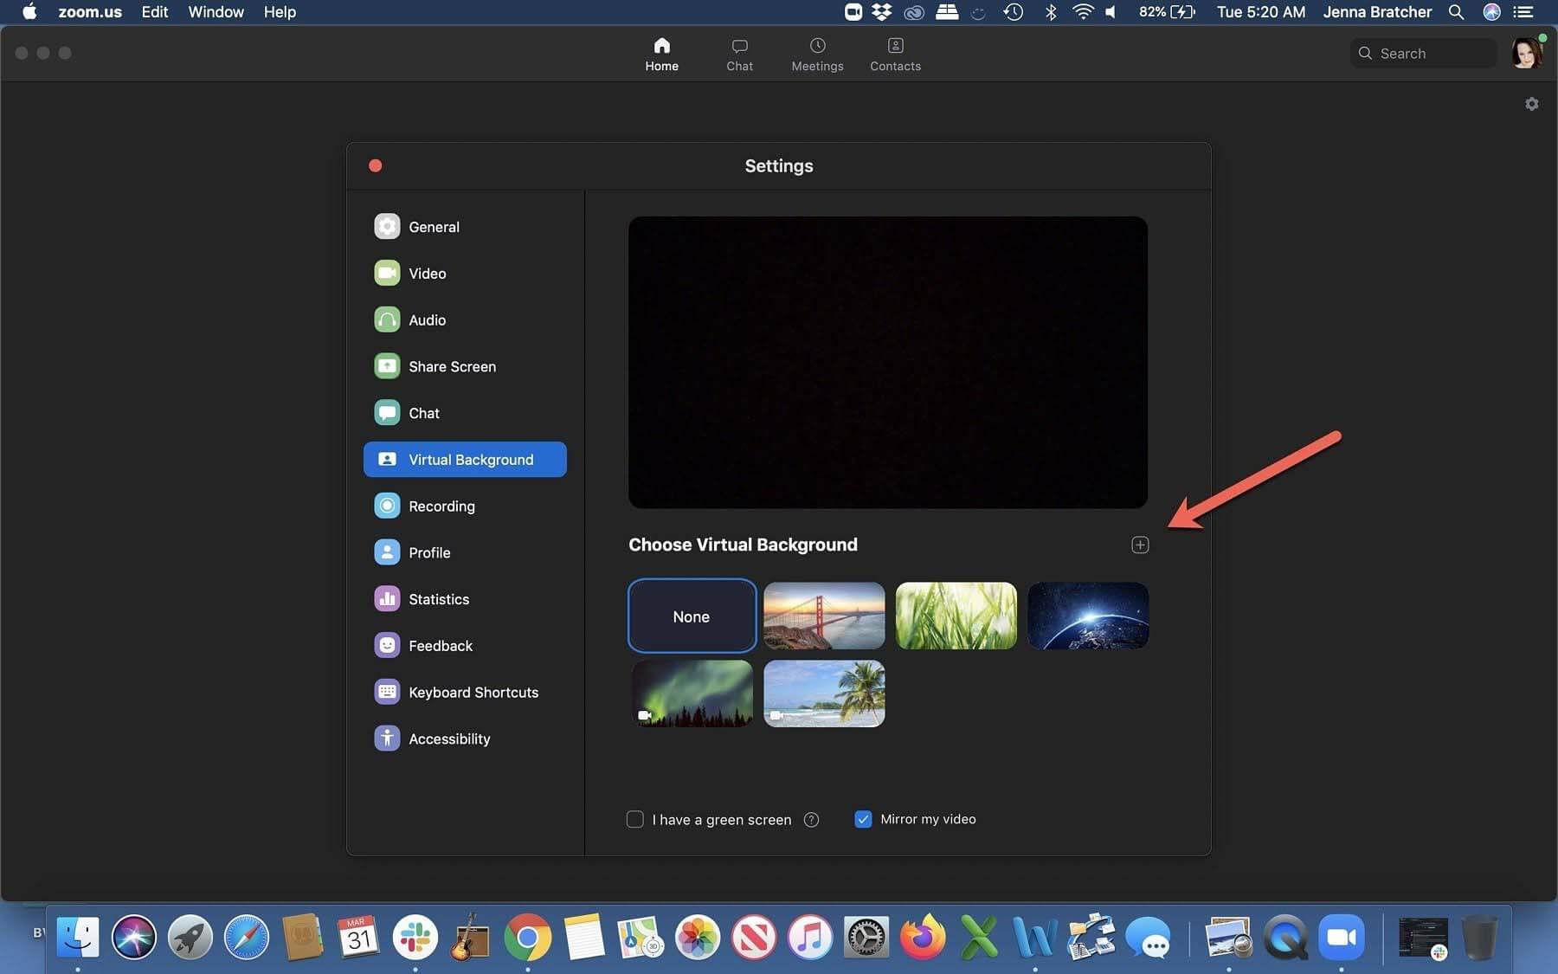Open Wi-Fi status menu
This screenshot has width=1558, height=974.
tap(1082, 12)
